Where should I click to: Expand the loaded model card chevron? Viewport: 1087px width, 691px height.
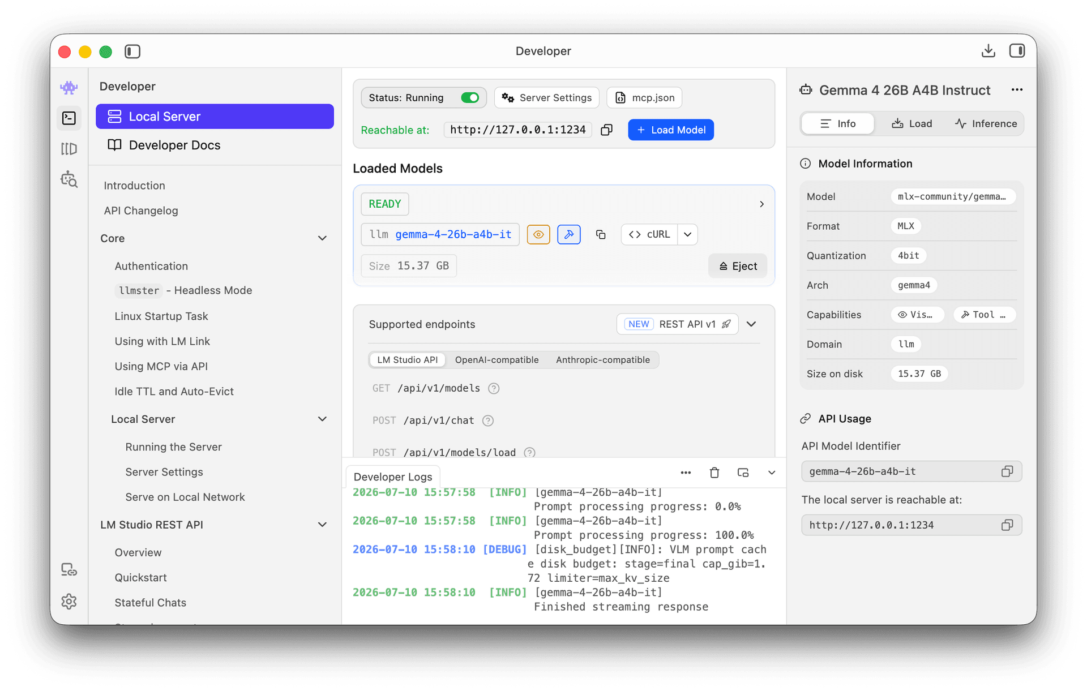(761, 204)
